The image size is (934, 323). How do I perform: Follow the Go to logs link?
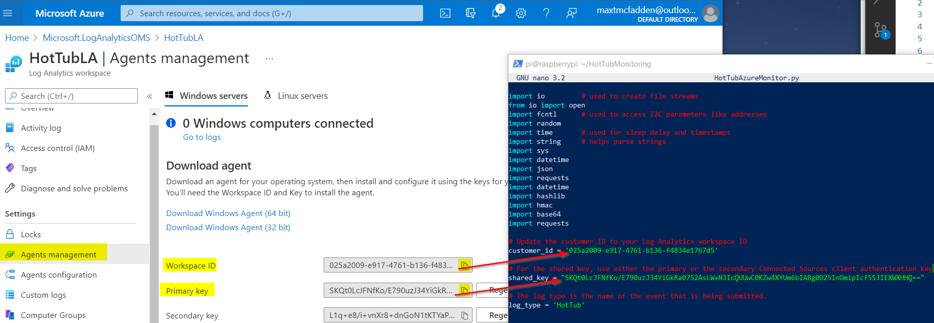pyautogui.click(x=202, y=137)
